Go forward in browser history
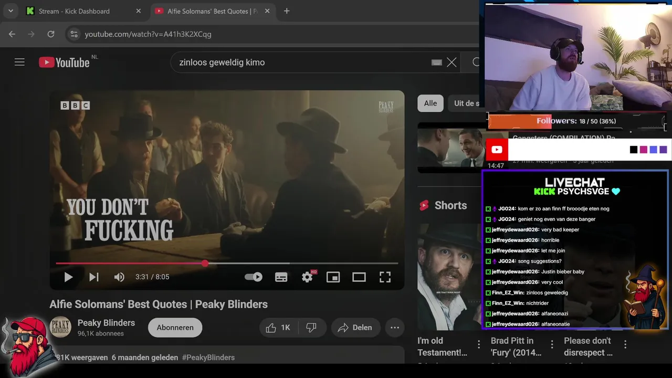 pos(31,34)
